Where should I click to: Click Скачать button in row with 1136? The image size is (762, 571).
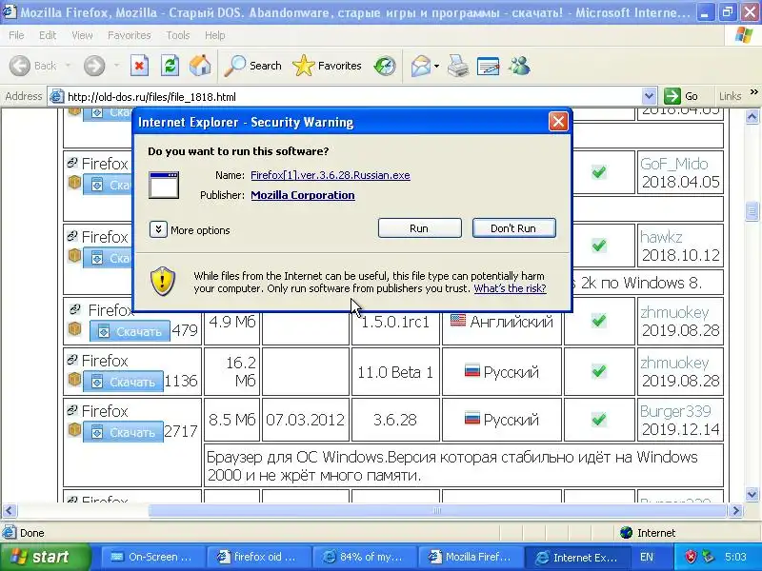[x=123, y=382]
